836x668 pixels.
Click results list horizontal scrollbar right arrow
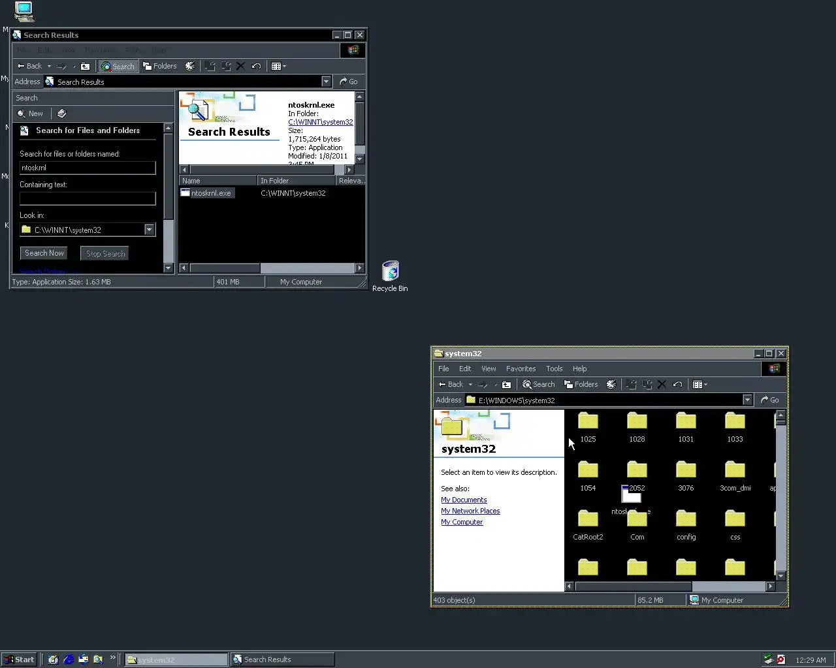[360, 268]
